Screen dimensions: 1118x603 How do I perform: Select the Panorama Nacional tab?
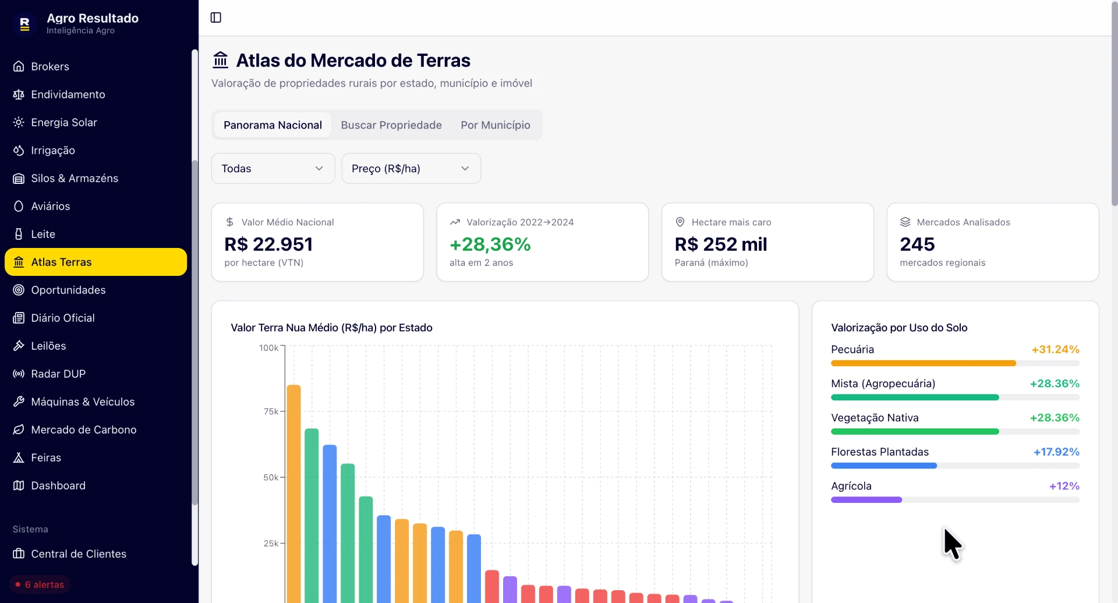point(273,125)
